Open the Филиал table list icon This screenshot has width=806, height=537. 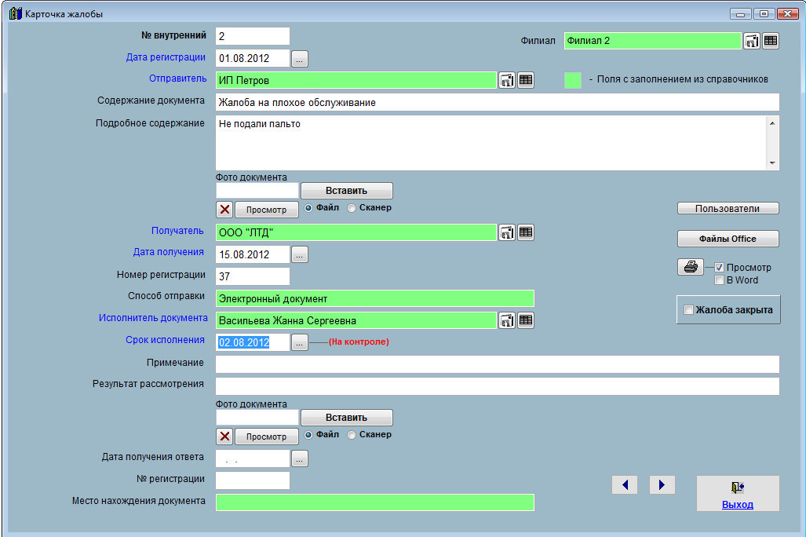pyautogui.click(x=771, y=41)
